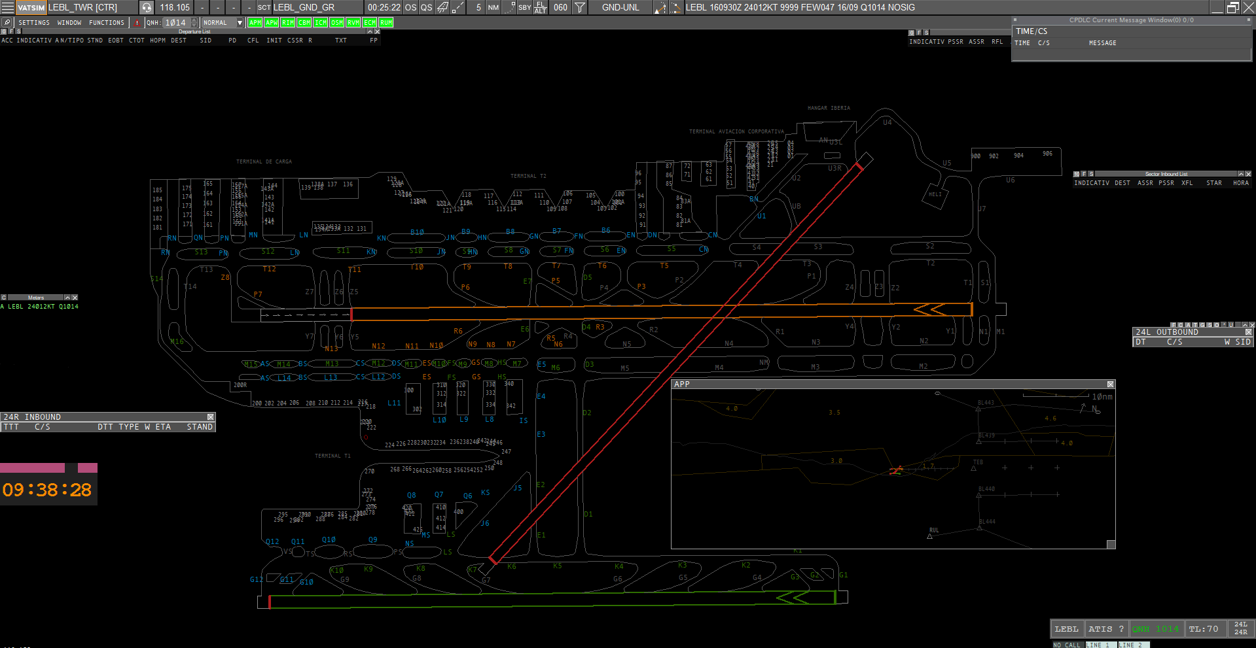Toggle the RUM green indicator button
Viewport: 1256px width, 648px height.
click(386, 22)
